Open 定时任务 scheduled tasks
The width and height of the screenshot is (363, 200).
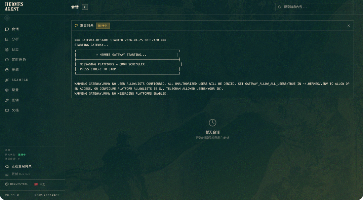[32, 60]
